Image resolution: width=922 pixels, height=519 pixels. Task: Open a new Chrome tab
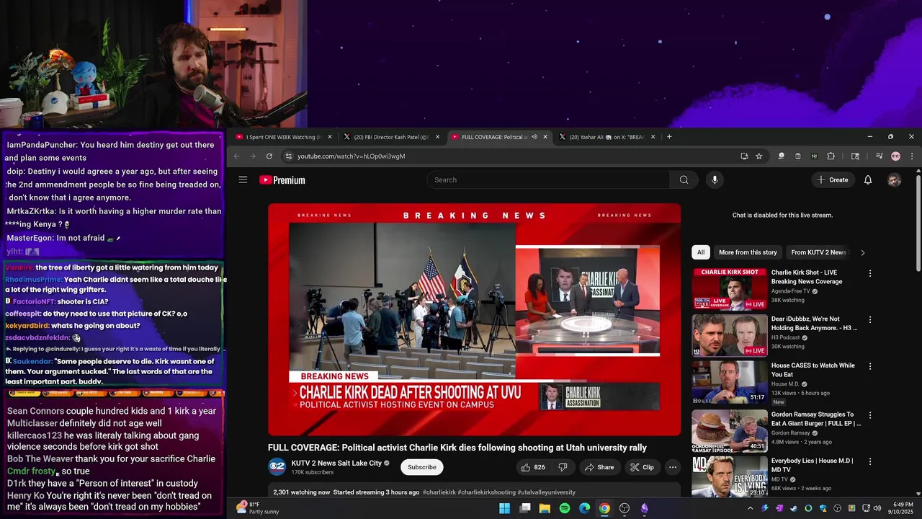click(669, 137)
